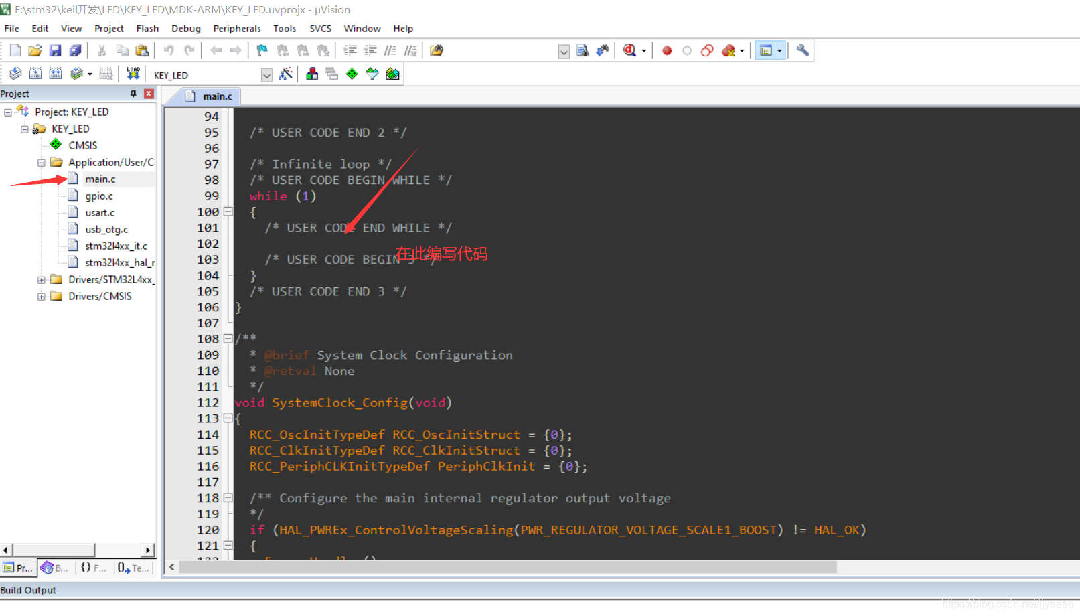Undo the last edit
The image size is (1080, 616).
(169, 50)
